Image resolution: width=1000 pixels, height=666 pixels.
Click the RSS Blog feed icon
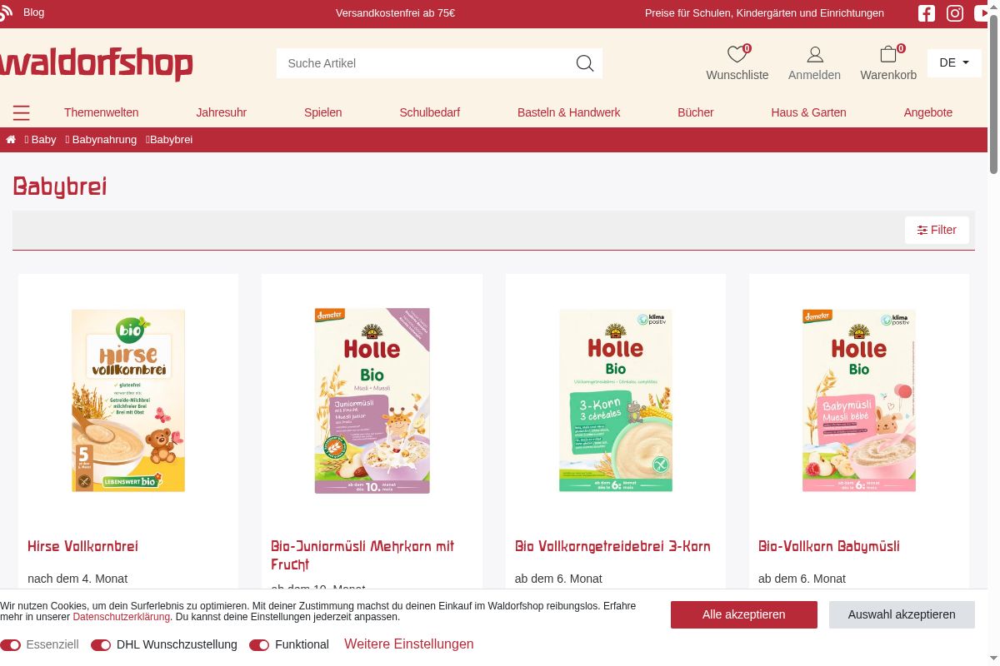[7, 12]
